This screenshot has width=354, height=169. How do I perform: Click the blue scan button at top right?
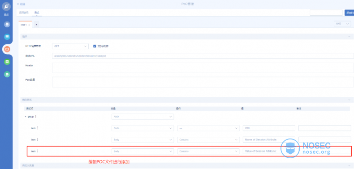click(349, 13)
